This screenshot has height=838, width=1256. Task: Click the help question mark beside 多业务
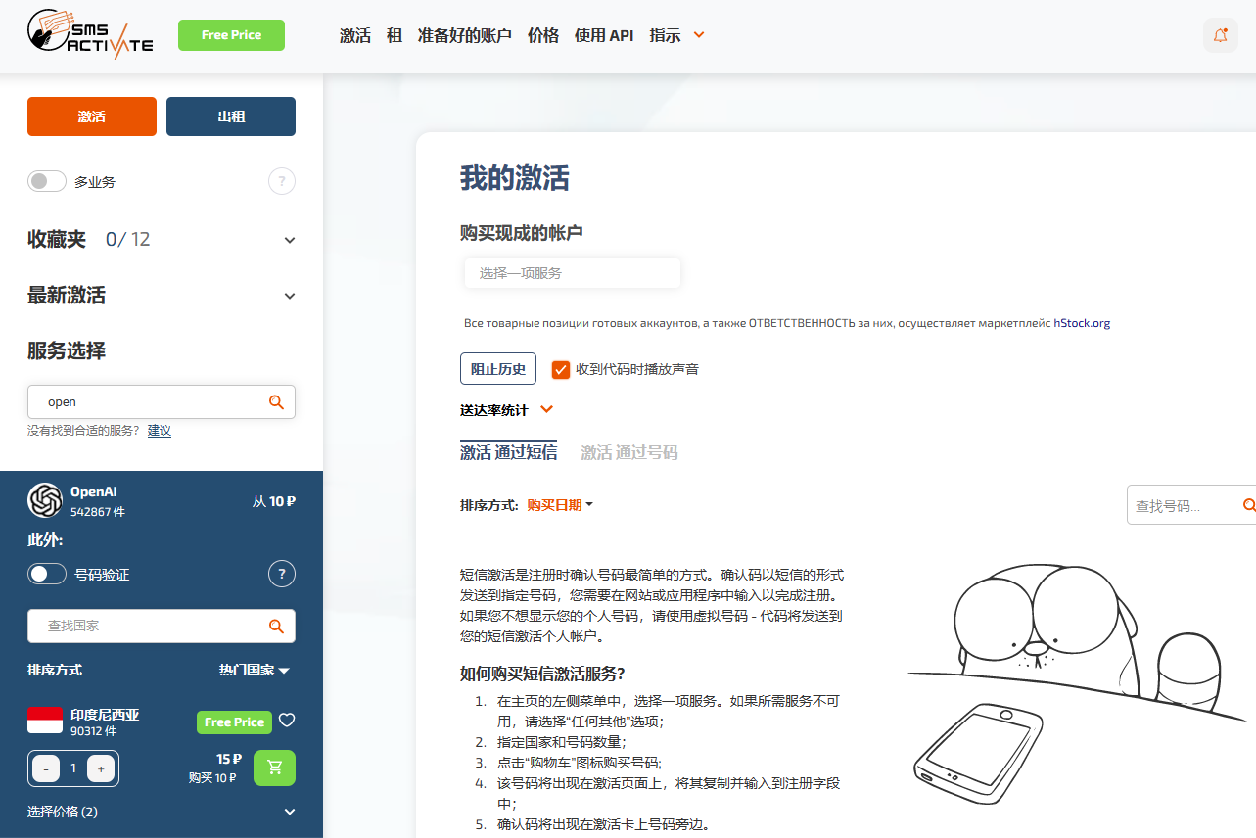point(282,181)
